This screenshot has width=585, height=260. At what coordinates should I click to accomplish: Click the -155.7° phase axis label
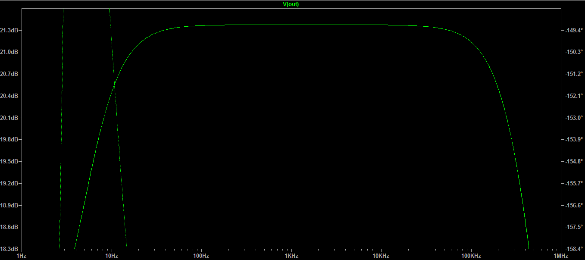tap(574, 184)
